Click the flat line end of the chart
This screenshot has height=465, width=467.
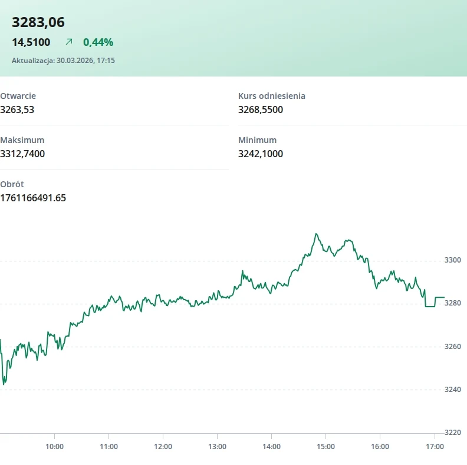(439, 297)
